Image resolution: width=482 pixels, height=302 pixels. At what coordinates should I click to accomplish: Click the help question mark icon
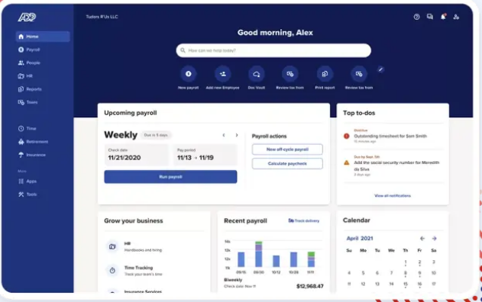pos(416,17)
